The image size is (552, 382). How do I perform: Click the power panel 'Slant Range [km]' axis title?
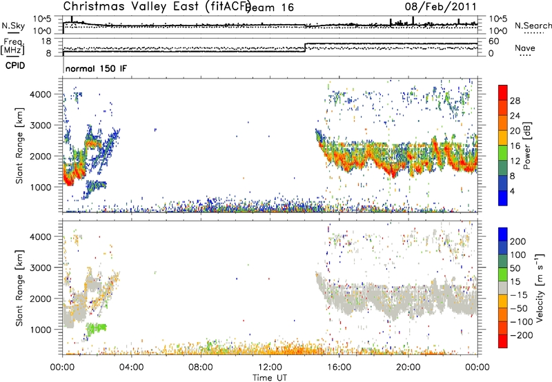[19, 146]
